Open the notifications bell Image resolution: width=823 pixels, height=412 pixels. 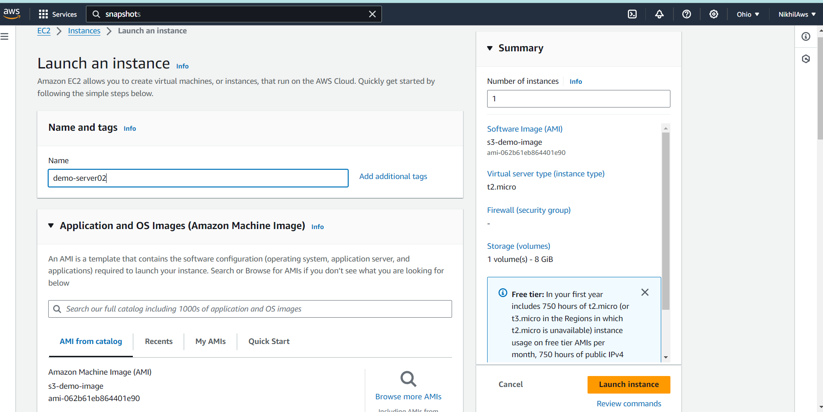659,14
